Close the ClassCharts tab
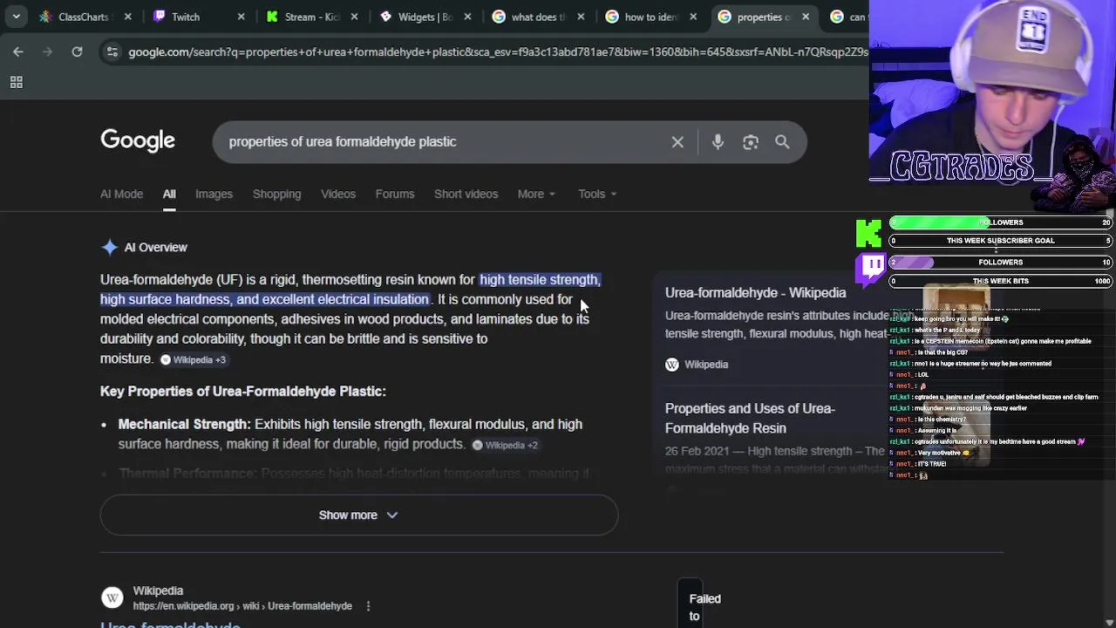 coord(127,17)
